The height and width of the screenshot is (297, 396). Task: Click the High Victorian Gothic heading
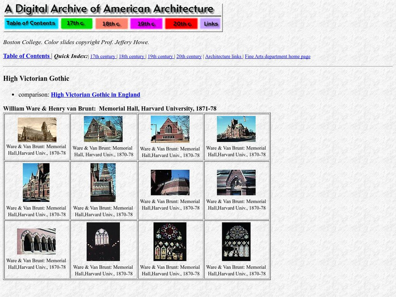point(36,79)
